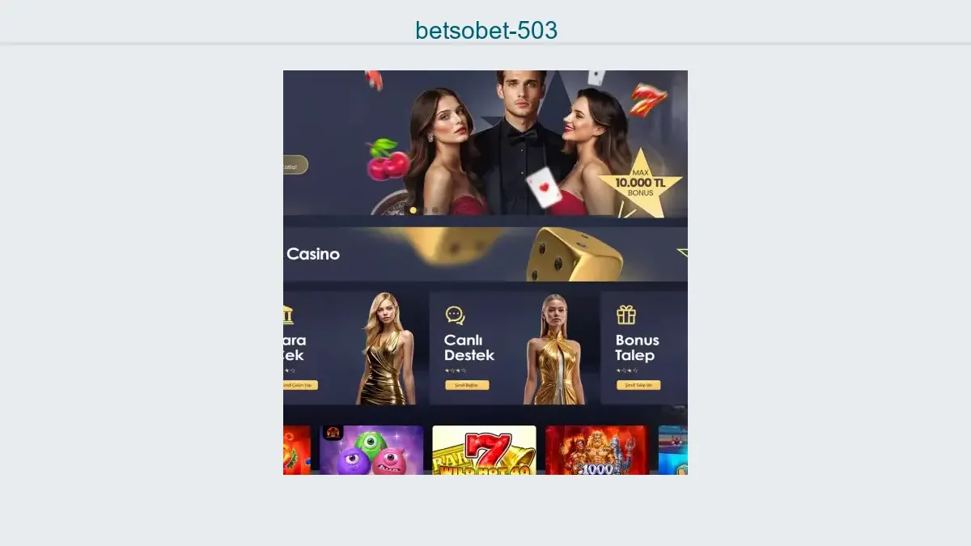Click the Canlı Destek card title
The image size is (971, 546).
[469, 348]
